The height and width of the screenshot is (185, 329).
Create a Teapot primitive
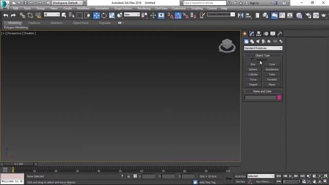coord(253,84)
